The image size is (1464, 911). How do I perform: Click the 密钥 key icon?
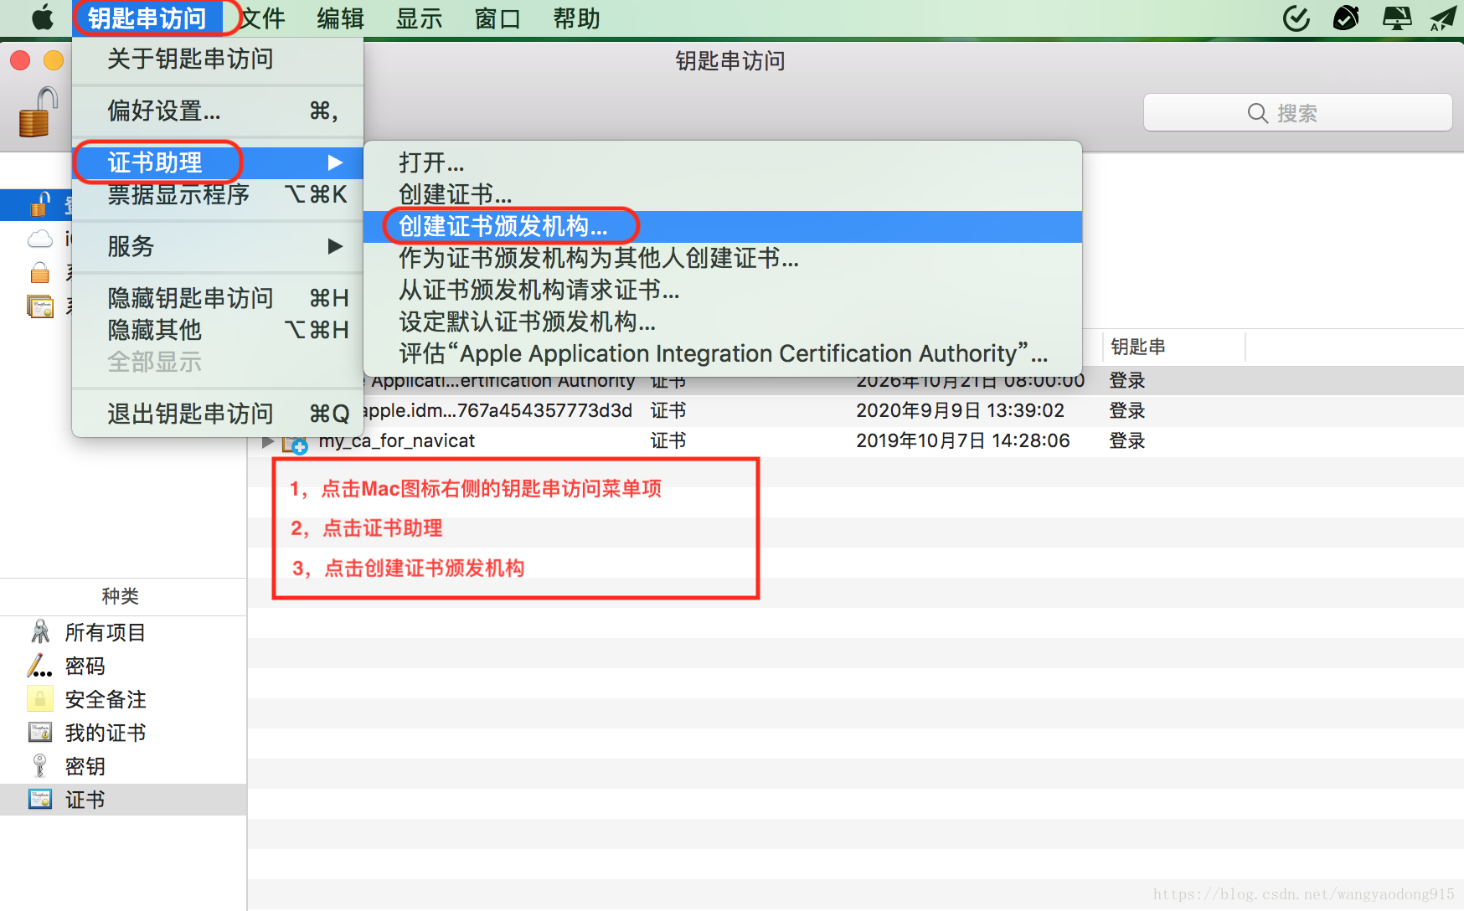pyautogui.click(x=39, y=765)
